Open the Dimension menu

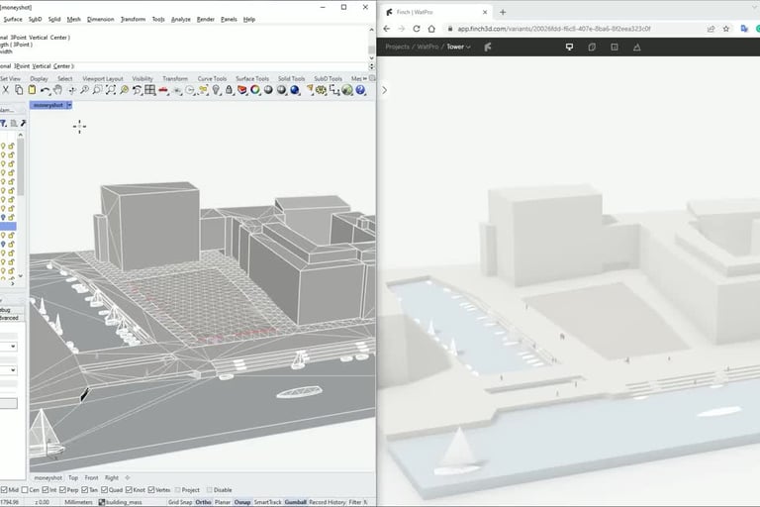click(x=100, y=20)
